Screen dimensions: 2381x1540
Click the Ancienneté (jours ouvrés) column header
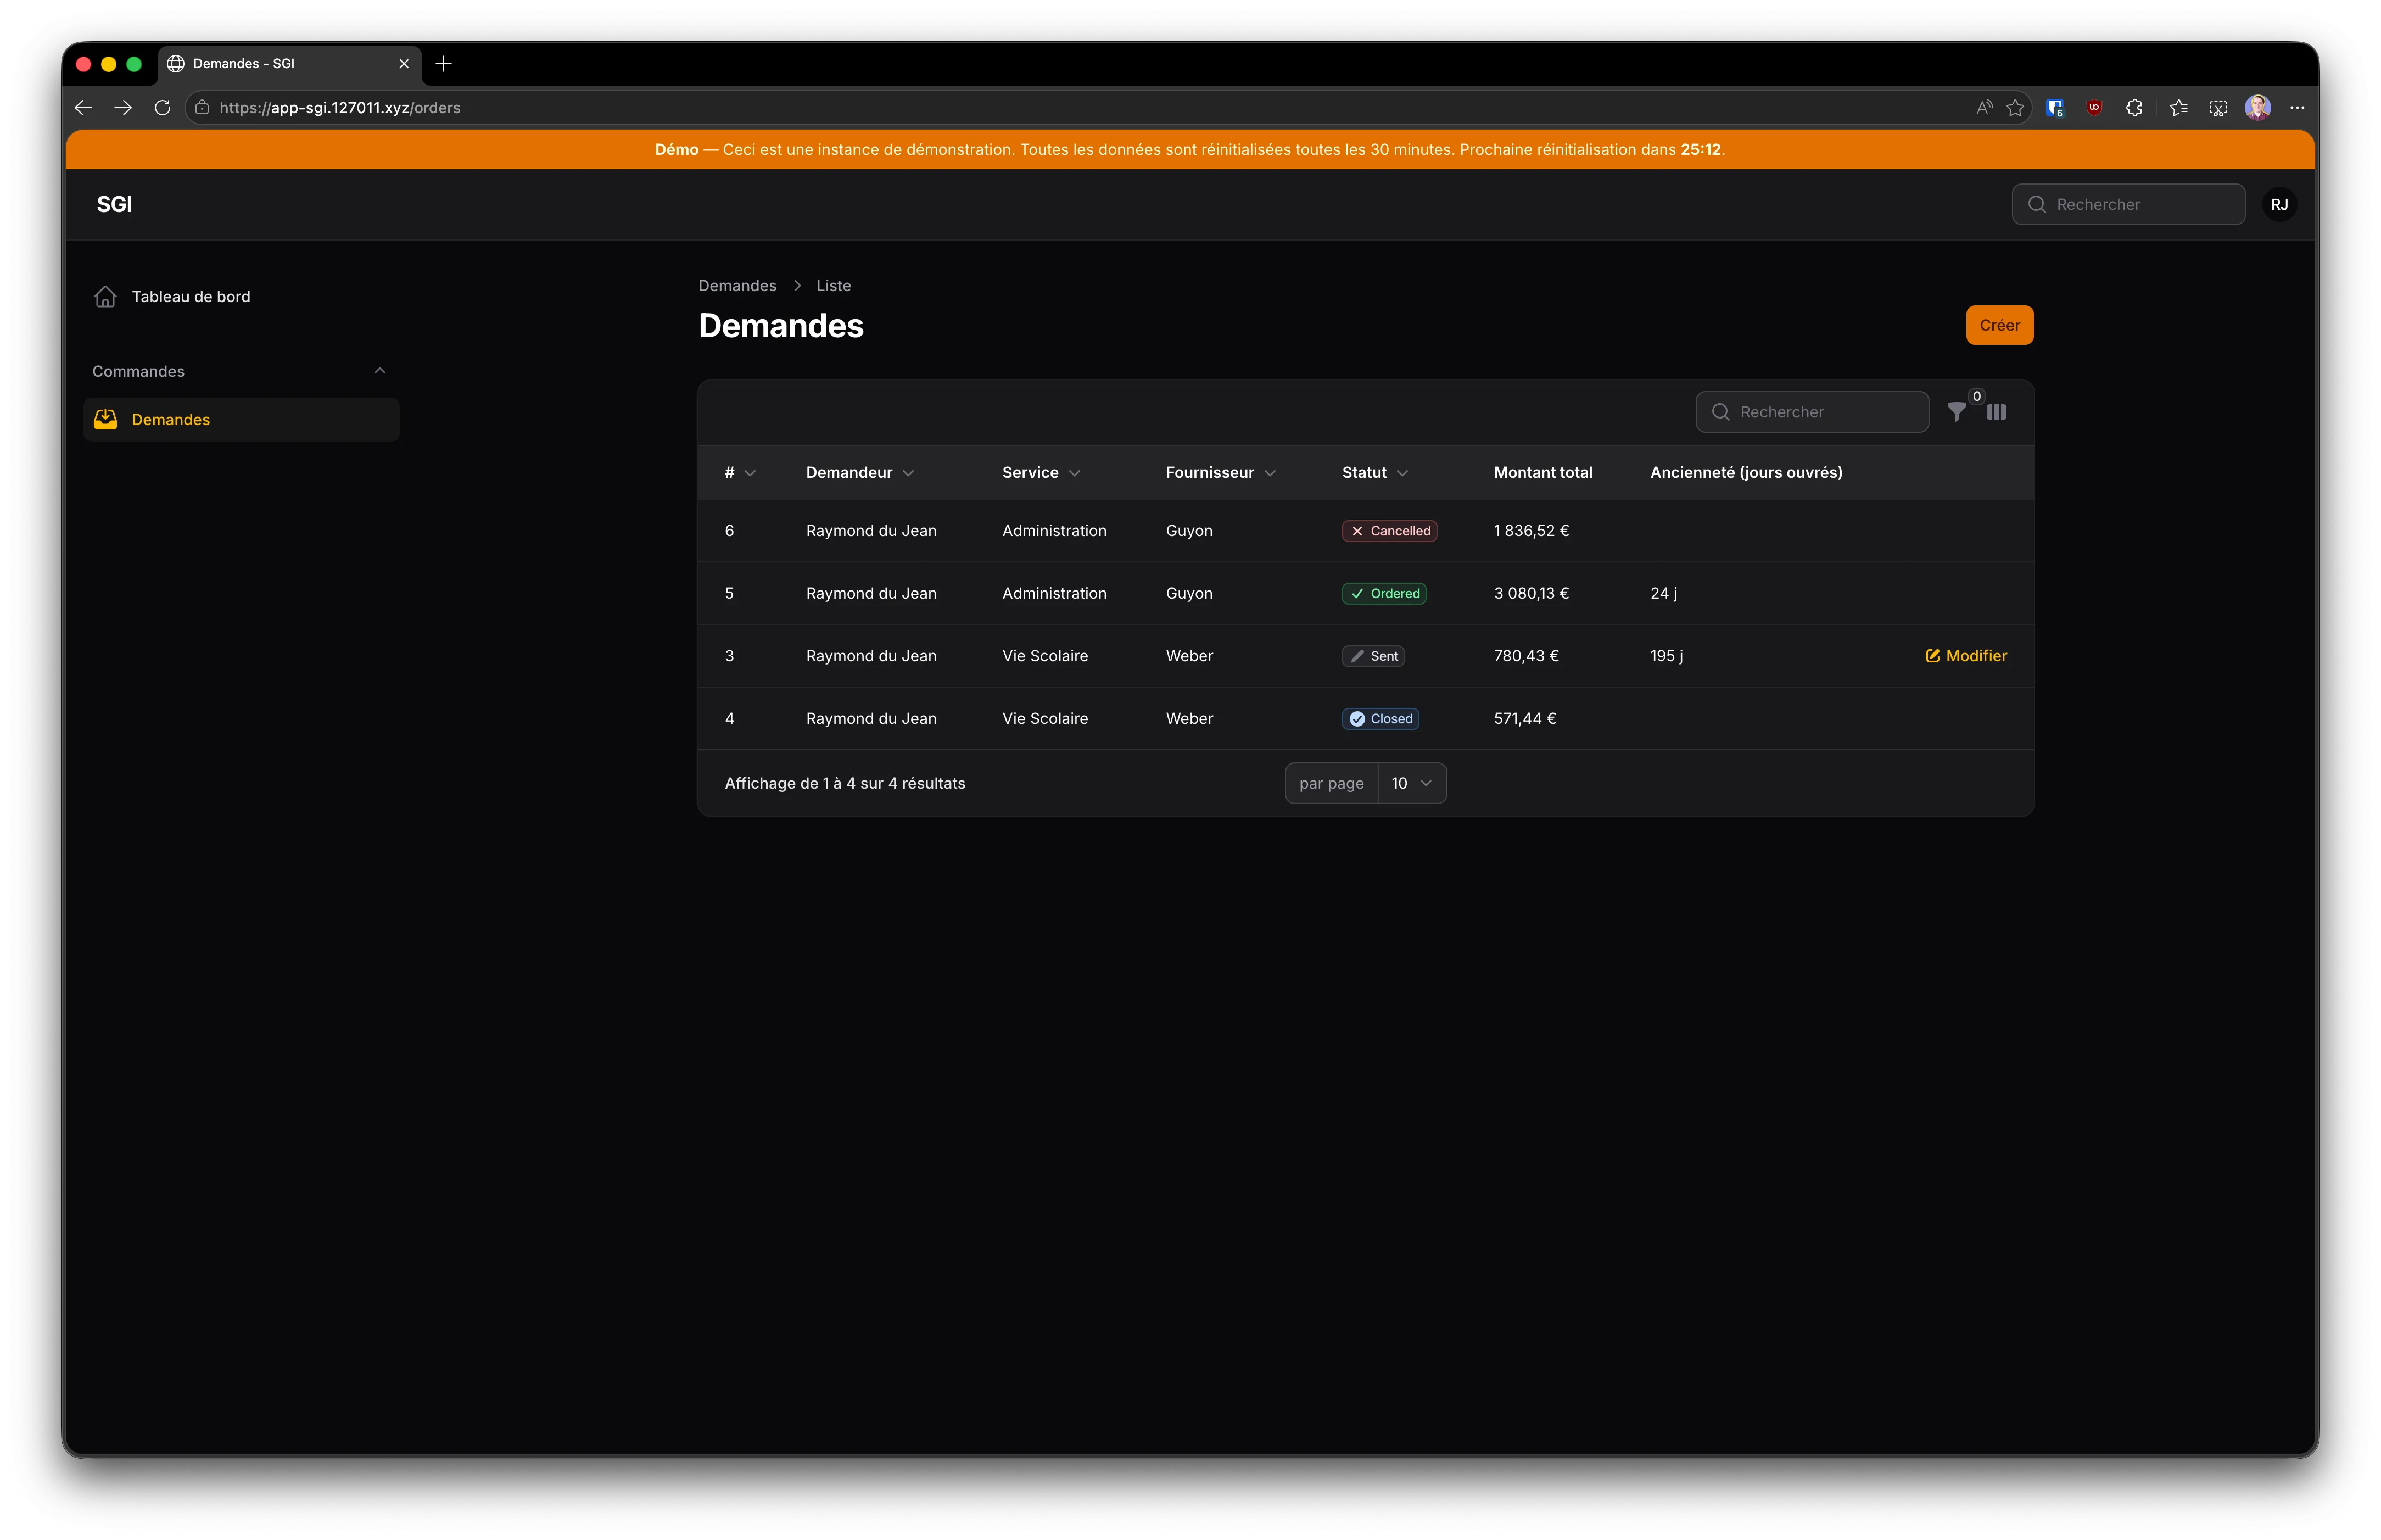point(1745,473)
